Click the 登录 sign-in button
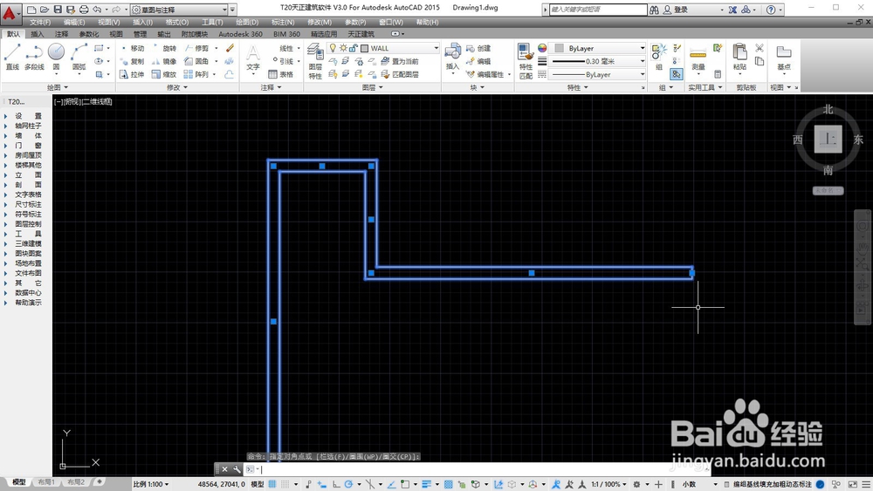873x491 pixels. tap(676, 10)
